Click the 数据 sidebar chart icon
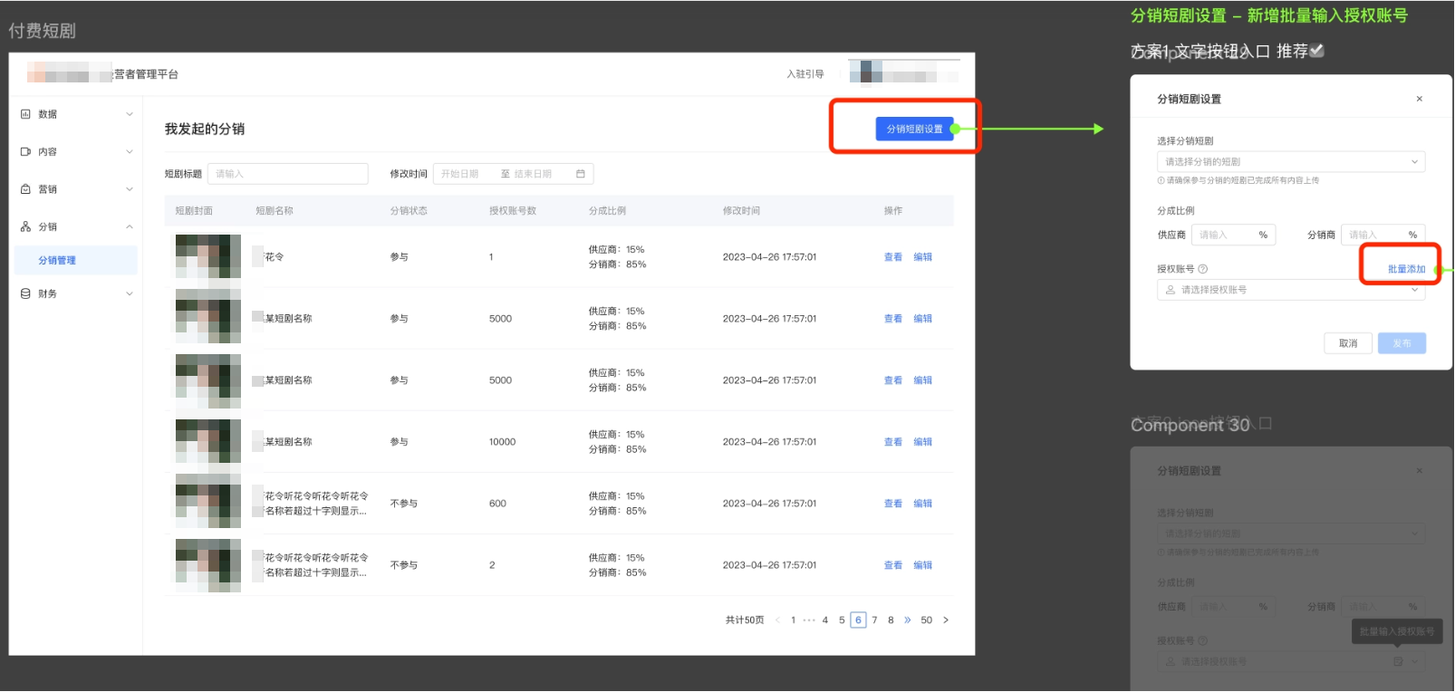The image size is (1455, 692). pos(25,114)
